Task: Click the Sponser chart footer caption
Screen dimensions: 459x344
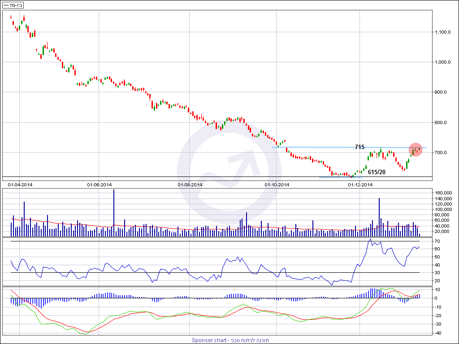Action: pos(230,340)
